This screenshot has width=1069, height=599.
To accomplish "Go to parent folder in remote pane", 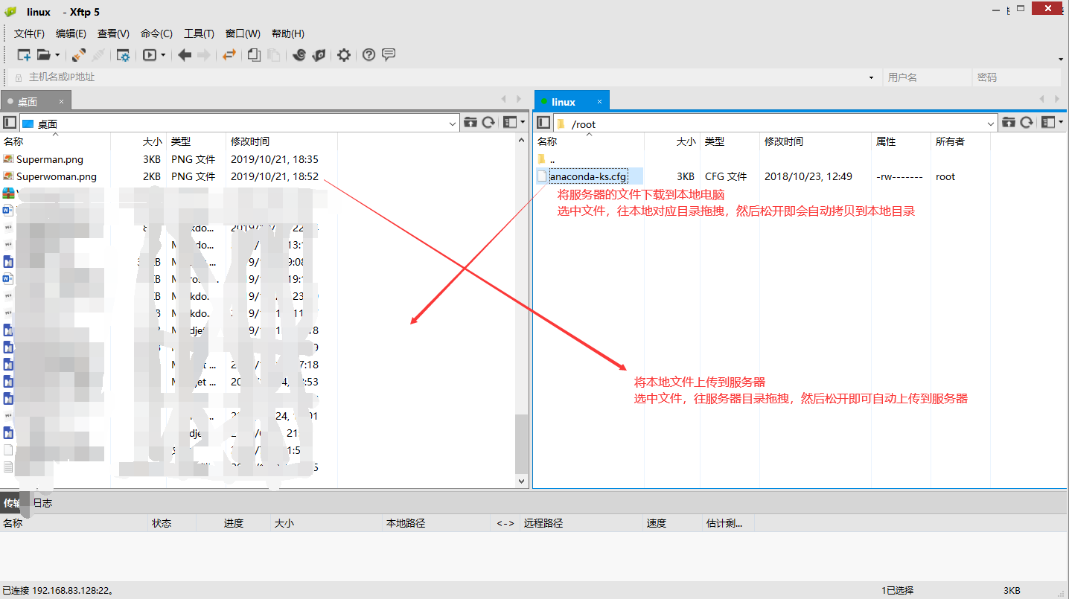I will click(x=1008, y=123).
